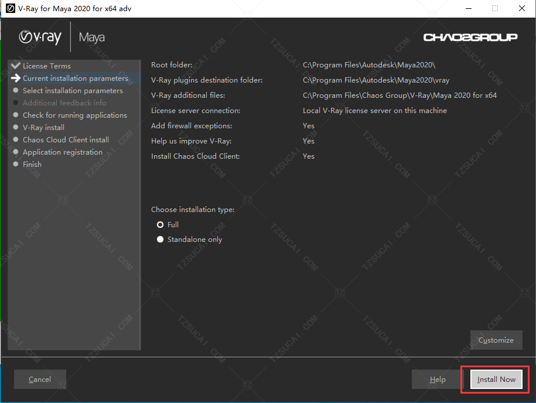
Task: Click the plugins path ending in Maya2020\vray
Action: 376,80
